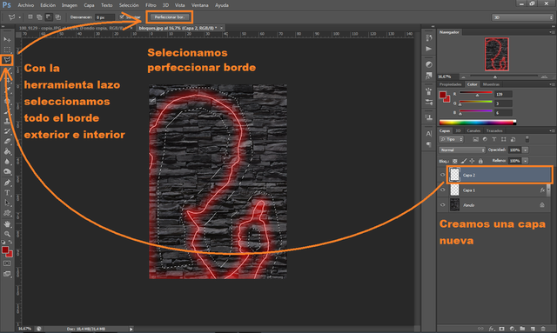This screenshot has width=557, height=333.
Task: Choose the Paint Bucket tool
Action: tap(7, 151)
